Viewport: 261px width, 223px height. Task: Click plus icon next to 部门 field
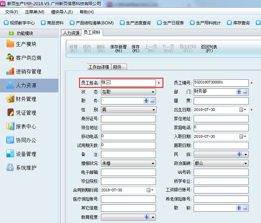(x=239, y=92)
